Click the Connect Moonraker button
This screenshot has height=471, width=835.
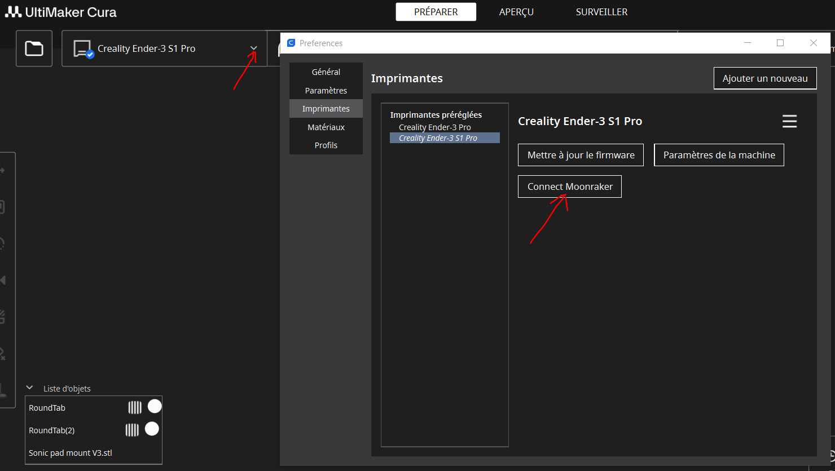click(x=570, y=186)
